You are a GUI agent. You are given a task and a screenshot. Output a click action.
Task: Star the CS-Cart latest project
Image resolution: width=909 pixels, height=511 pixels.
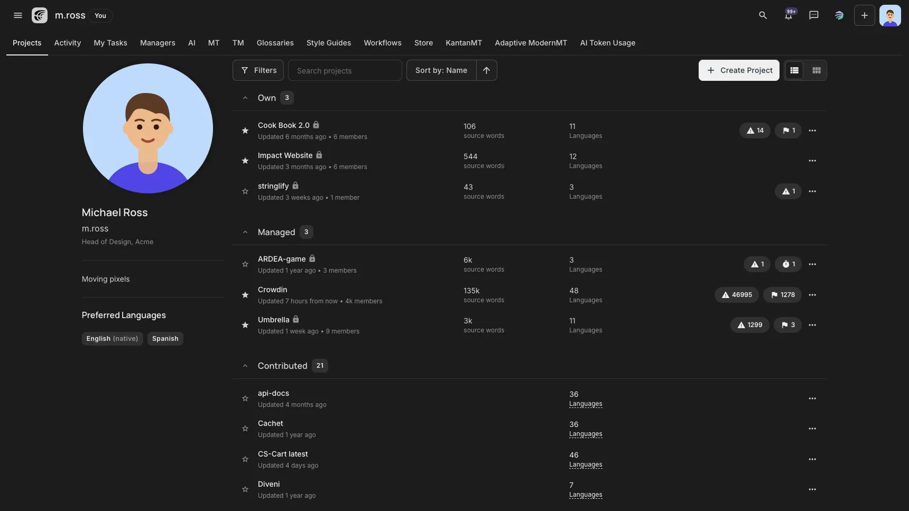tap(245, 459)
